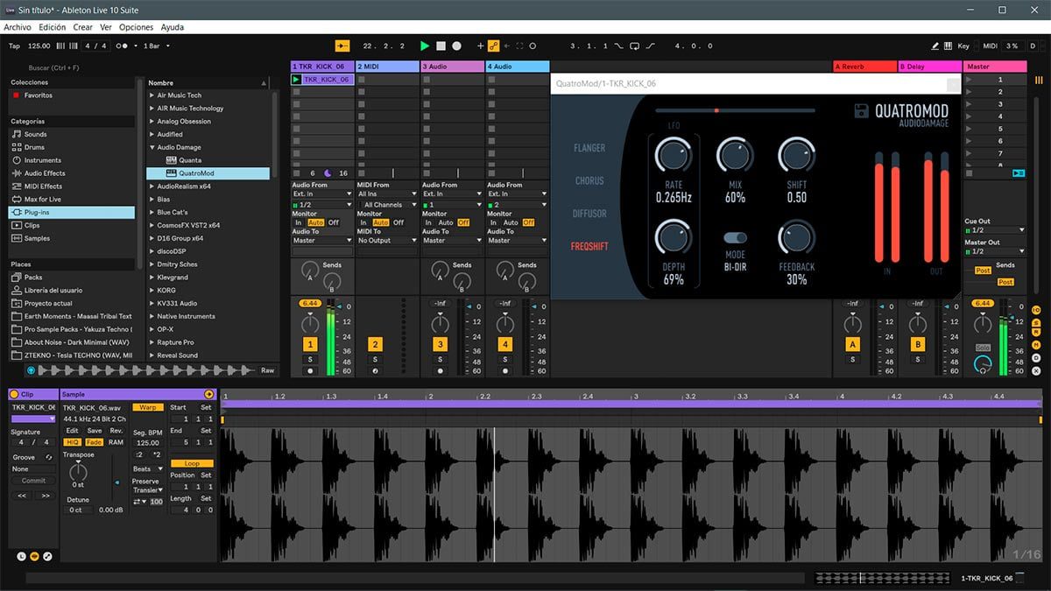Set track 1 monitor to In
Screen dimensions: 1051x591
tap(298, 222)
